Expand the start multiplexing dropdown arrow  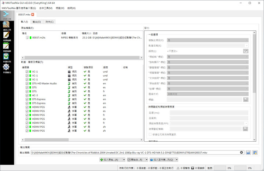(147, 160)
